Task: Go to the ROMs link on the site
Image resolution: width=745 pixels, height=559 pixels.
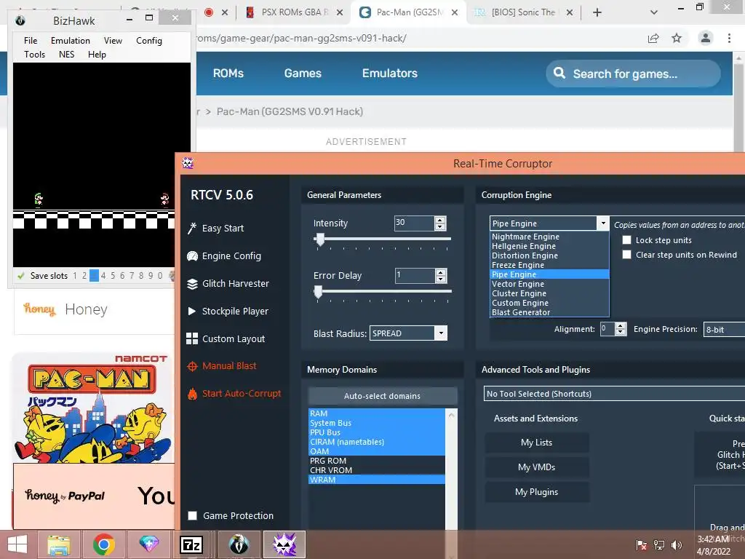Action: [x=228, y=74]
